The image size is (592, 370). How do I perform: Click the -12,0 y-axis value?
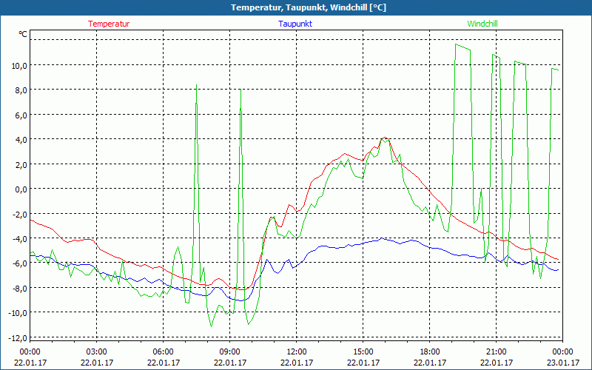pos(18,338)
